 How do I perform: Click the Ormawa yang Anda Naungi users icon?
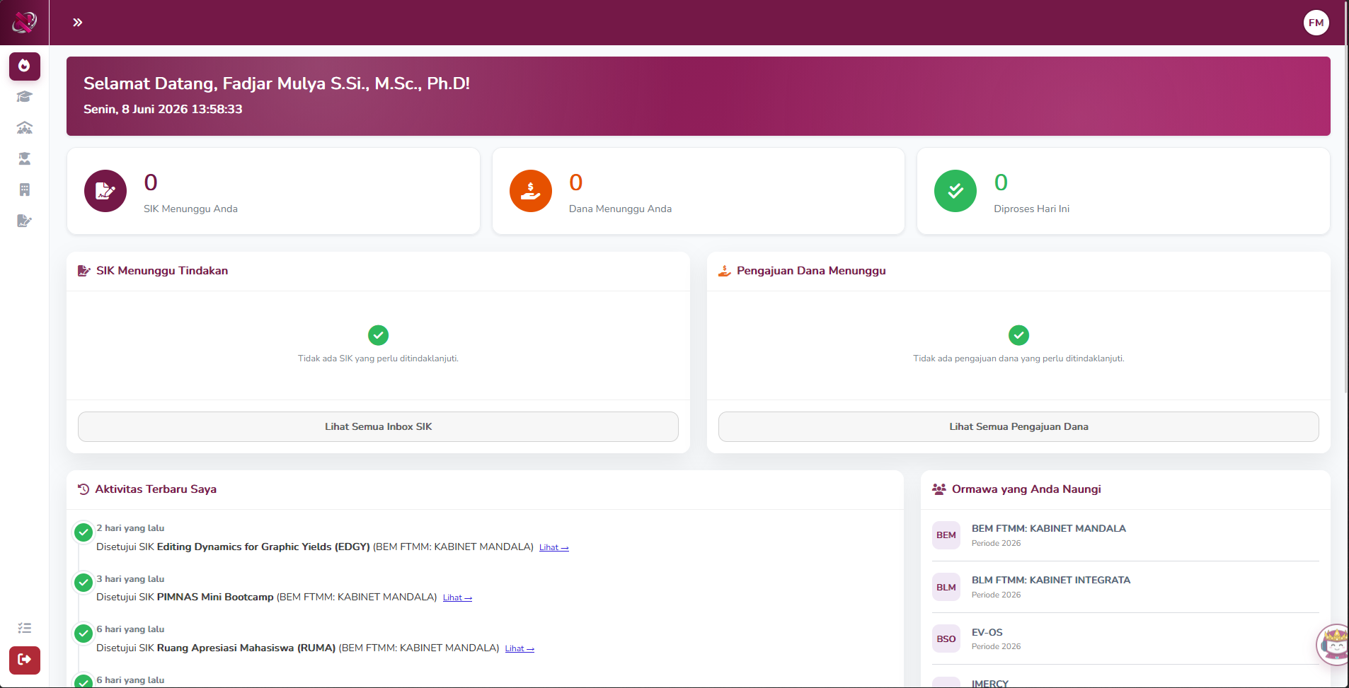(x=939, y=489)
